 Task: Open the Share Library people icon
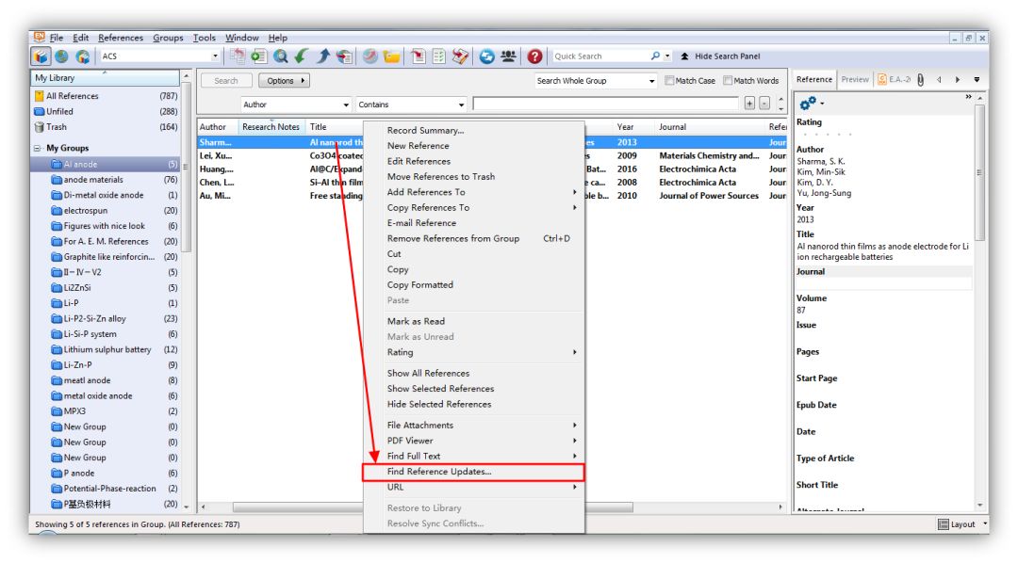pos(508,56)
